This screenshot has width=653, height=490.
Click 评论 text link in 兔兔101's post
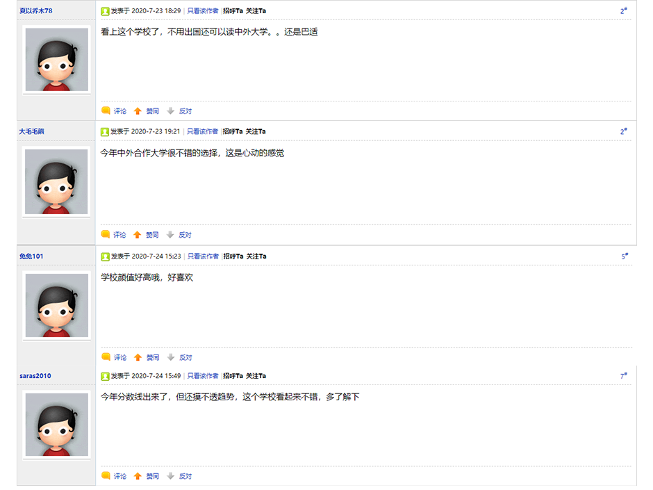120,357
